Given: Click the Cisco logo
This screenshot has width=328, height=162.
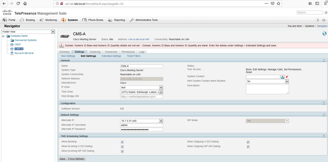Looking at the screenshot, I should (x=7, y=12).
